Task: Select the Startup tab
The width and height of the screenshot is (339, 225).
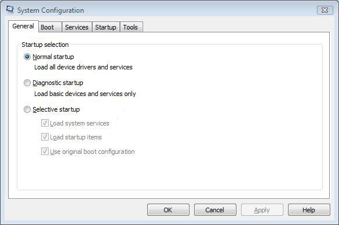Action: pos(105,27)
